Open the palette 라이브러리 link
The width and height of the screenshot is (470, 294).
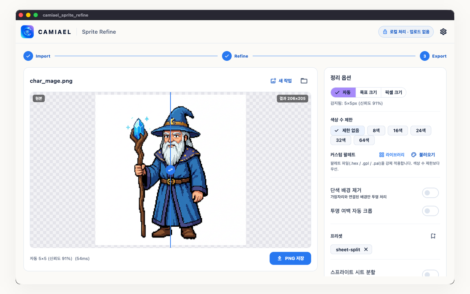(392, 155)
